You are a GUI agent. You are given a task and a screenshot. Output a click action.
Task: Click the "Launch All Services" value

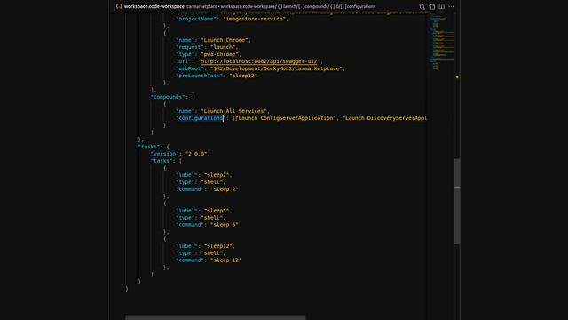point(234,111)
